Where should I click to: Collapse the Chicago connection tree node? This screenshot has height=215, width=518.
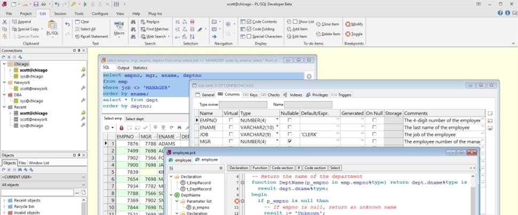tap(4, 63)
